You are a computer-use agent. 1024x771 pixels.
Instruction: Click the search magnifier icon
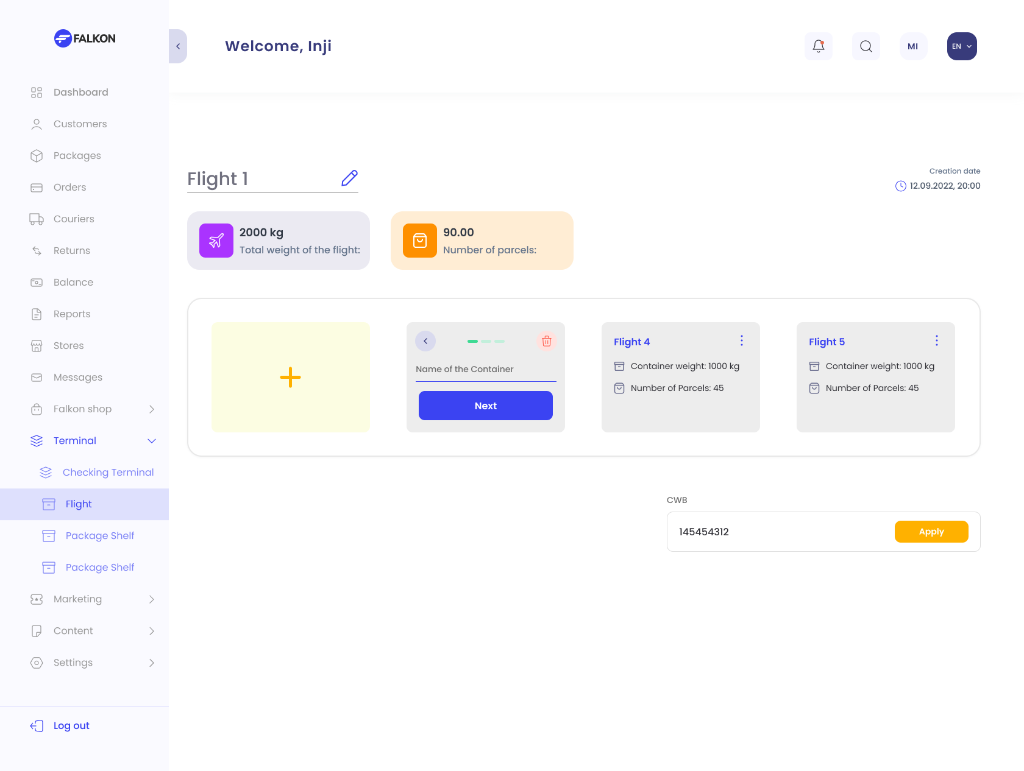[x=866, y=46]
